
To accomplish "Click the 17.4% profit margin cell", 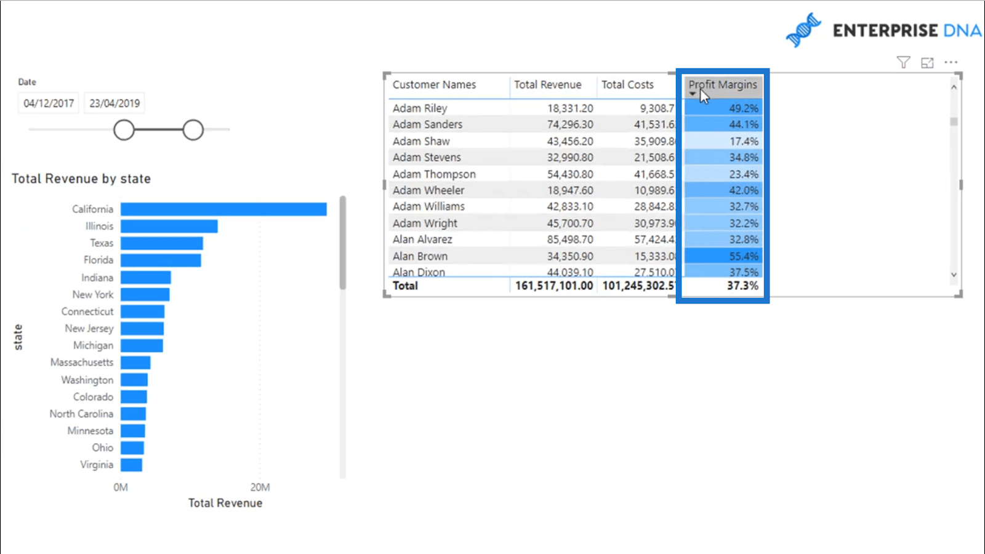I will point(723,141).
